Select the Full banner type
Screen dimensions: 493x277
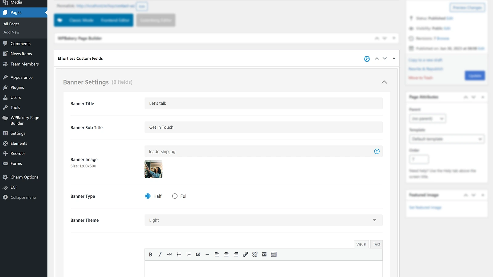175,196
